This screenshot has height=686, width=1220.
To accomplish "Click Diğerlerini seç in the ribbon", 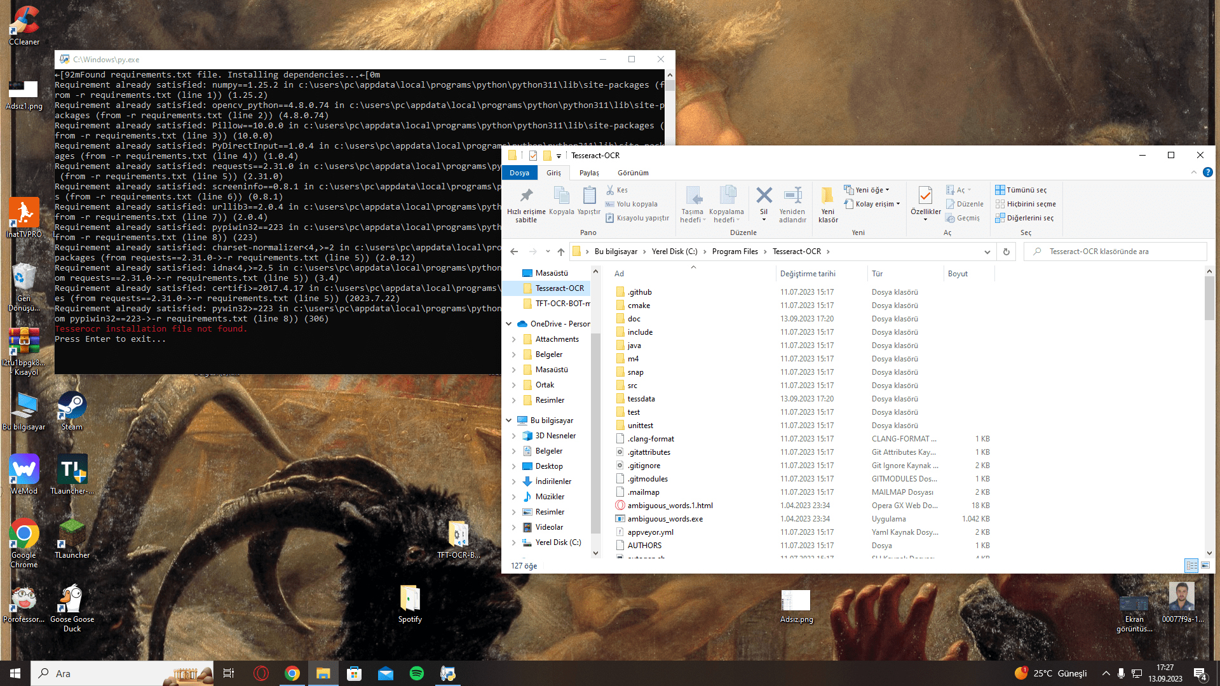I will click(1024, 218).
